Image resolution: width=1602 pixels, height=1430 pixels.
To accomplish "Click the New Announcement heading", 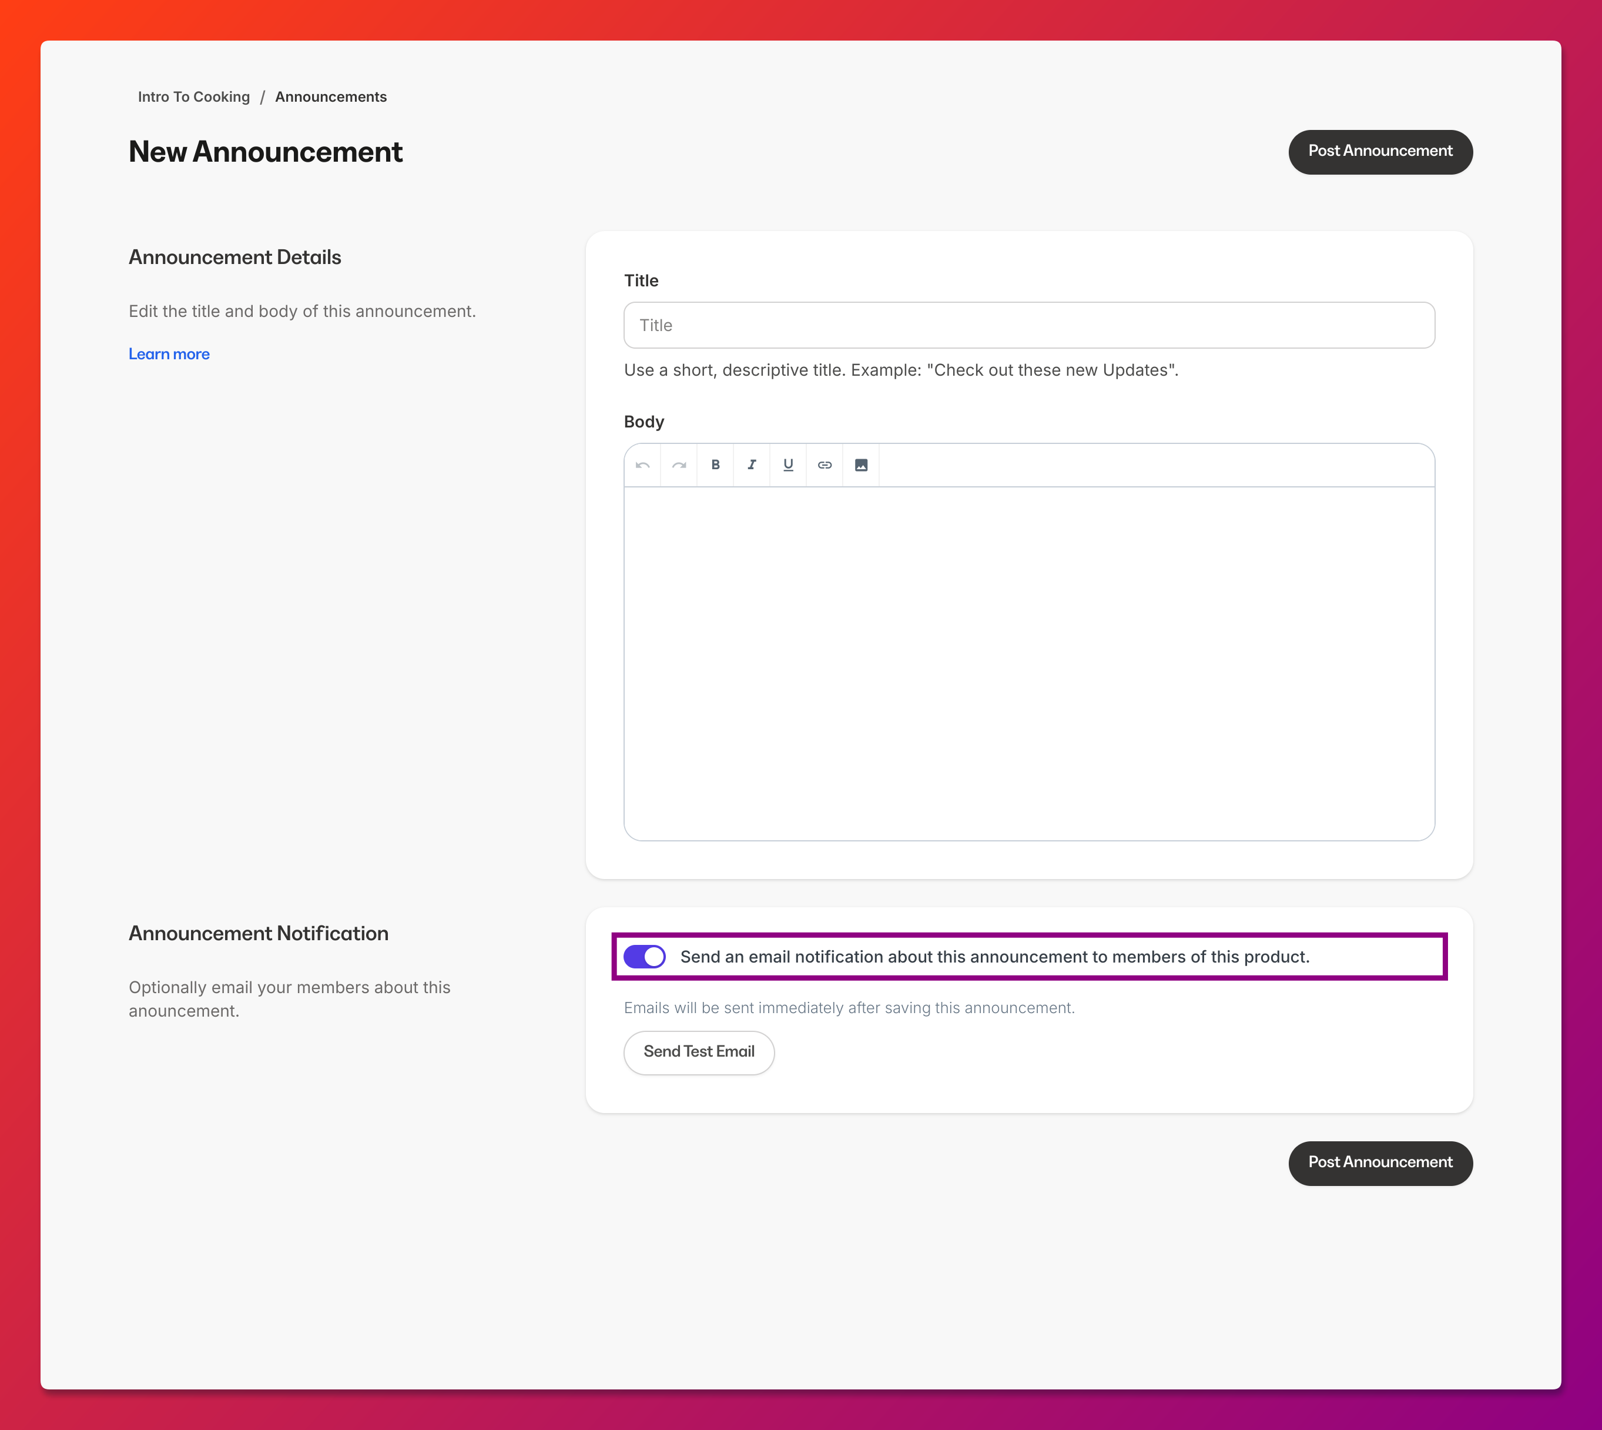I will tap(266, 152).
